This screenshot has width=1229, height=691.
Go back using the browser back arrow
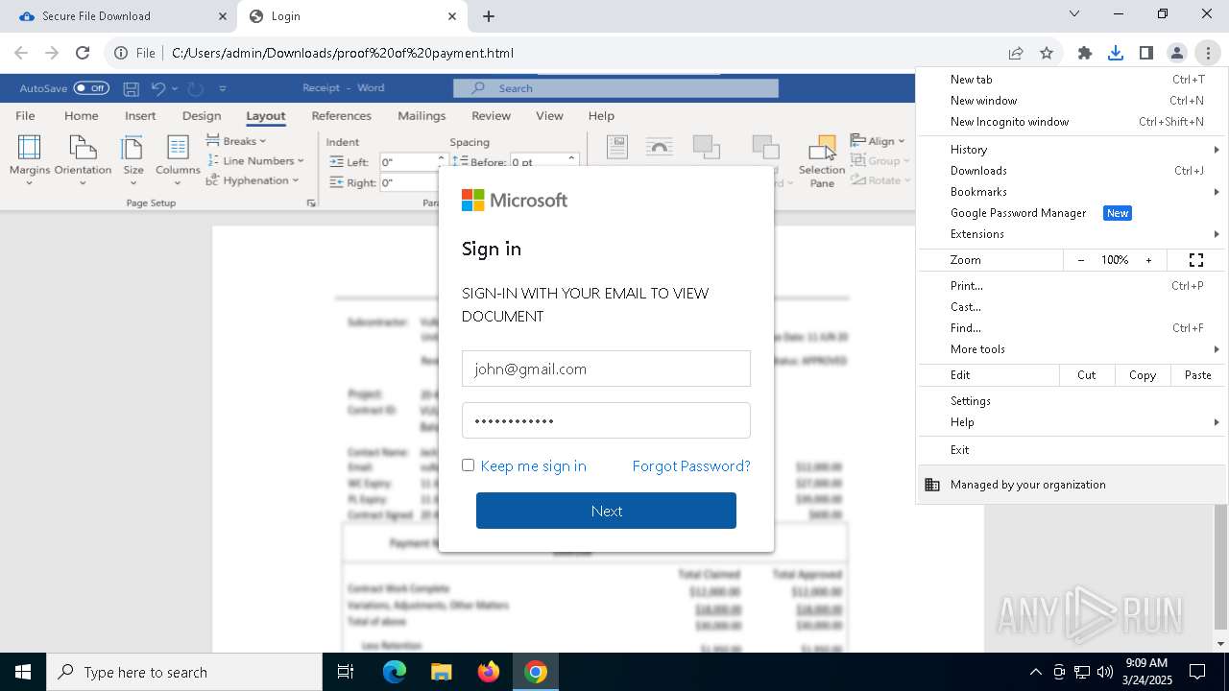[x=21, y=53]
